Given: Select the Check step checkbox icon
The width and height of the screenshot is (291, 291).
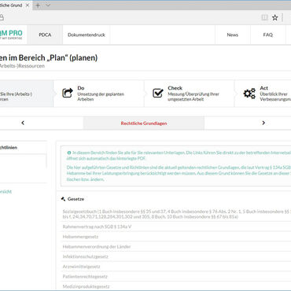Looking at the screenshot, I should (x=158, y=93).
